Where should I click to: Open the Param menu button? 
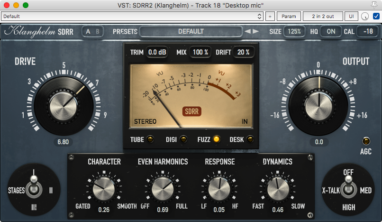tap(289, 16)
